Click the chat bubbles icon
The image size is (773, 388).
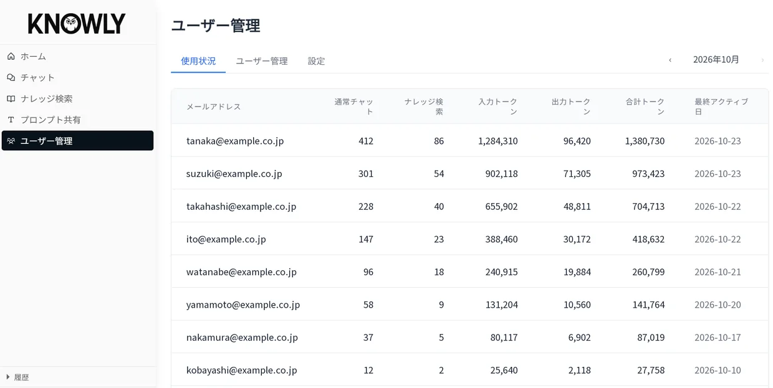coord(11,77)
